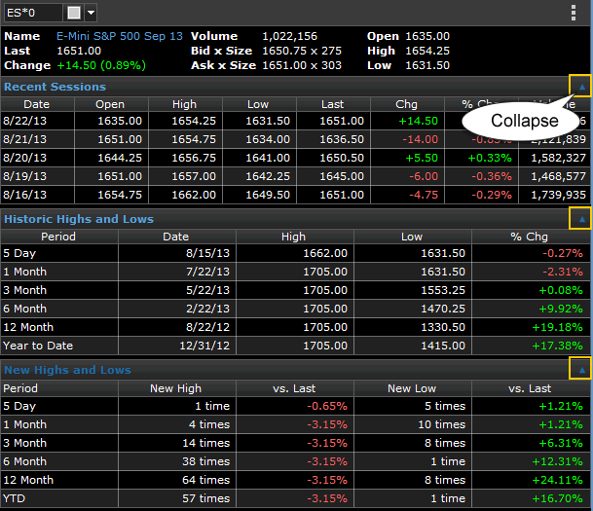Collapse the New Highs and Lows section
The image size is (593, 511).
(x=581, y=370)
